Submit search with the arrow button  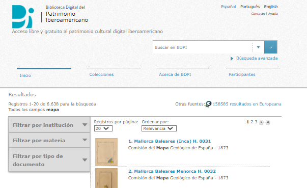click(270, 47)
